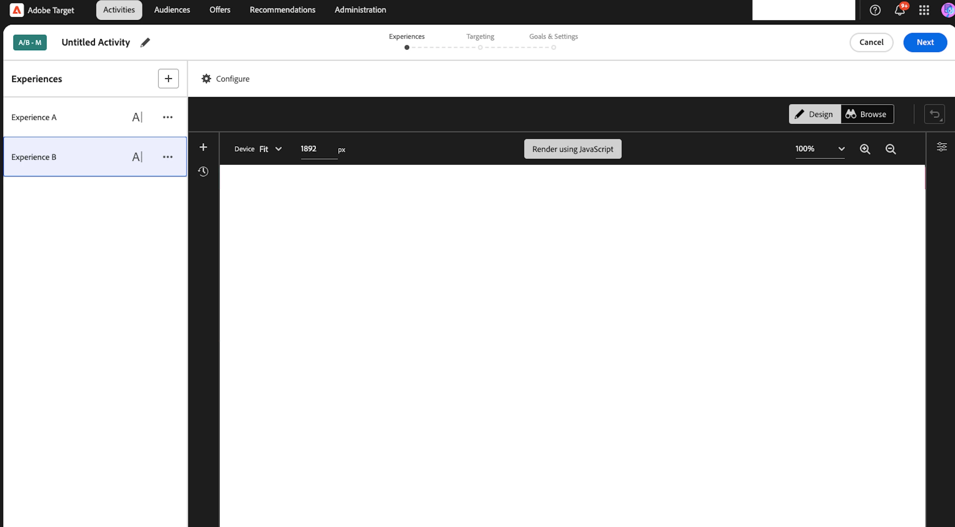The height and width of the screenshot is (527, 955).
Task: Click the add element plus icon
Action: [203, 147]
